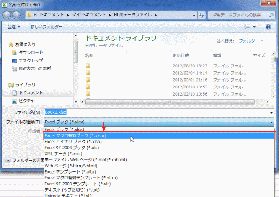Sort by the 種類 column header
The image size is (279, 197).
coord(217,55)
